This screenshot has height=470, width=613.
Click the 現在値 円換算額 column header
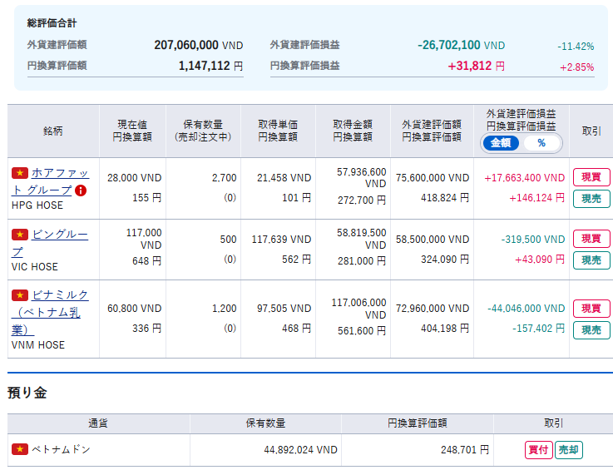pos(132,131)
